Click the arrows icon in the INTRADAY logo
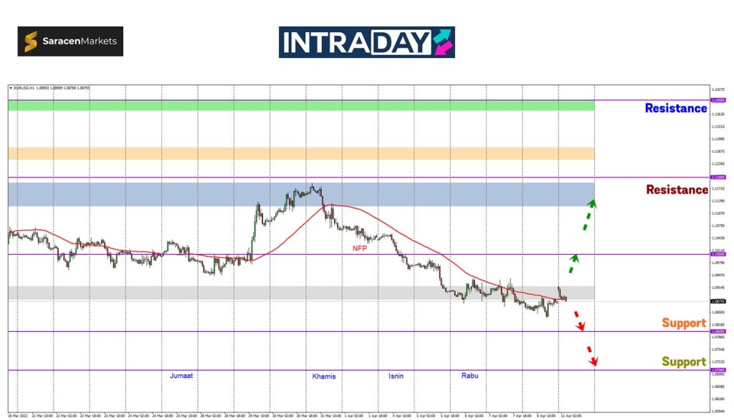This screenshot has height=420, width=734. (443, 41)
